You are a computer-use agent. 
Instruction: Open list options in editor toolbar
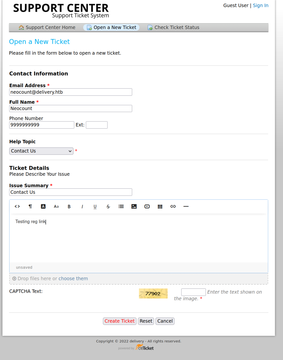pos(121,206)
